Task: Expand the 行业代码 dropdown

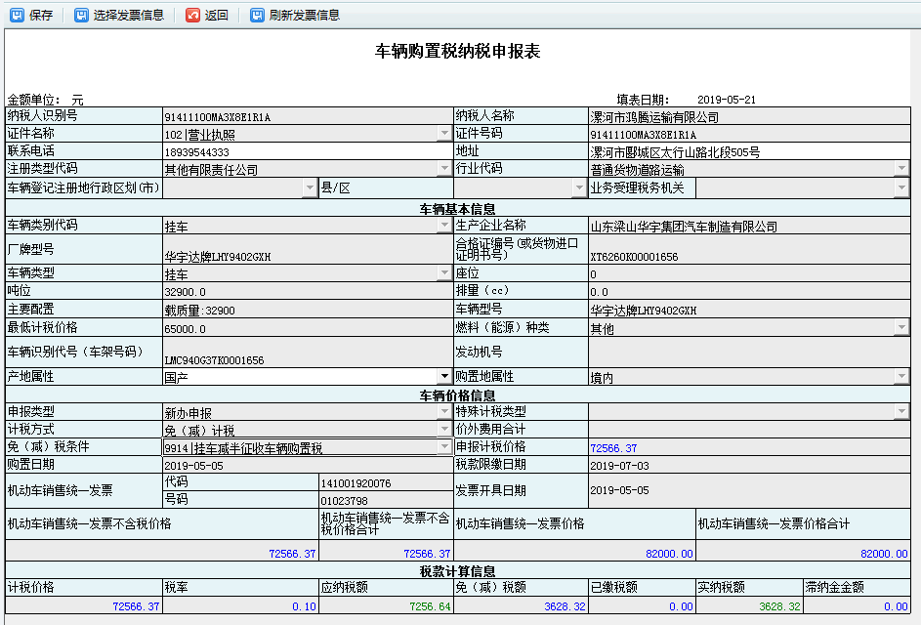Action: coord(903,168)
